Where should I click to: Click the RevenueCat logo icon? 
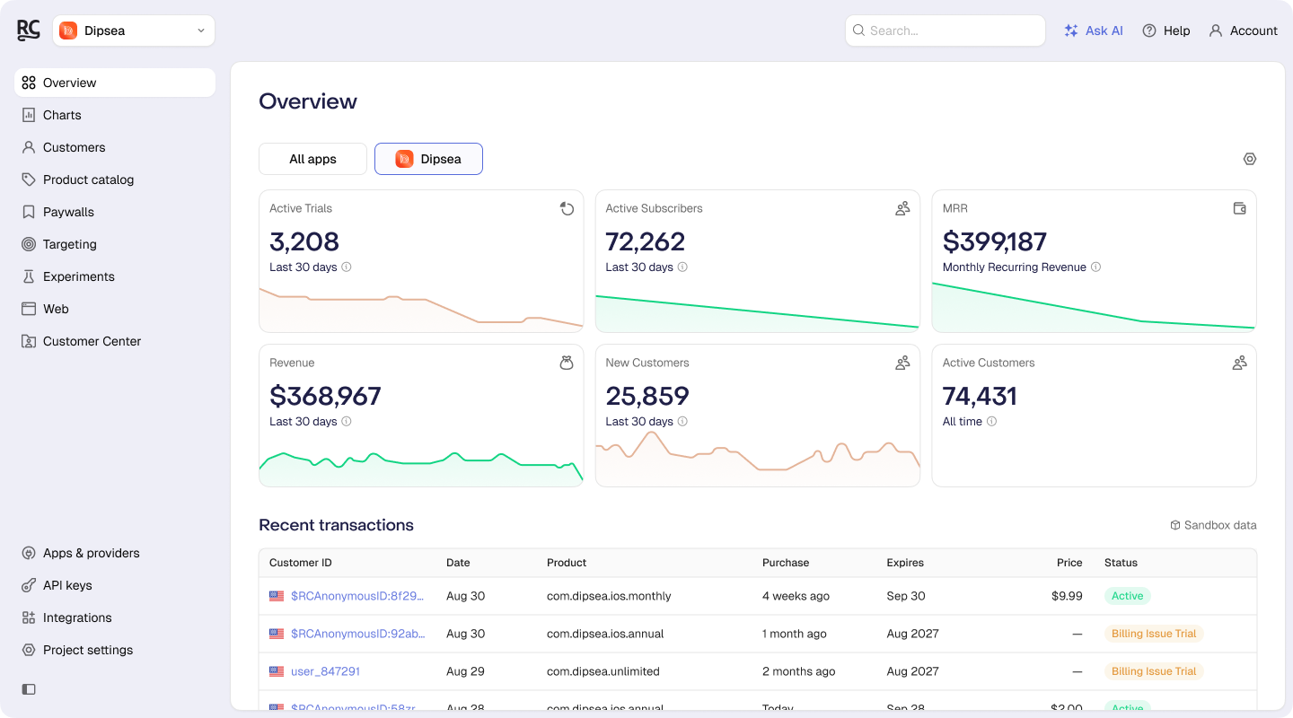29,31
